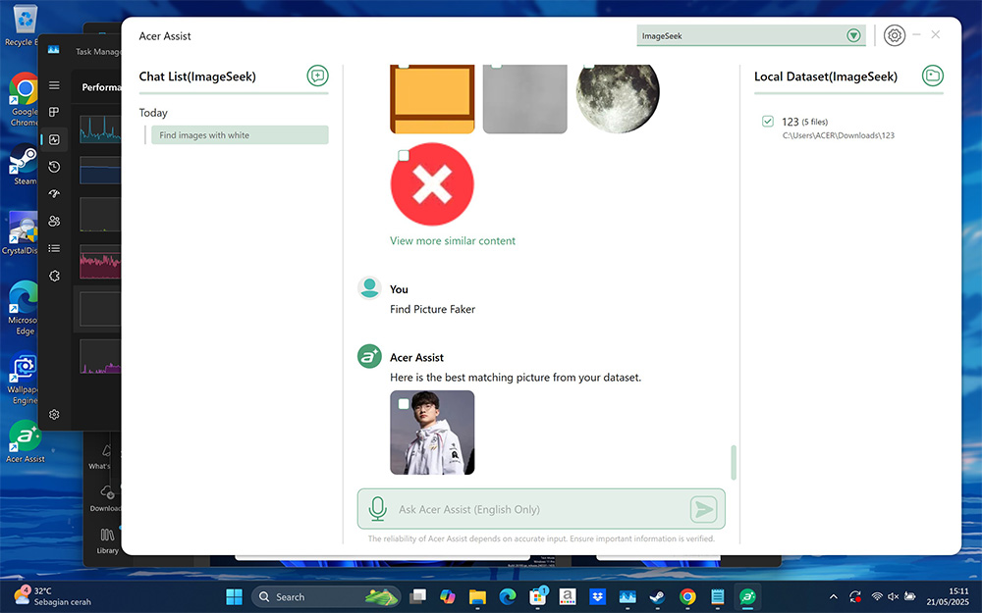The image size is (982, 613).
Task: Open Microsoft Store taskbar icon
Action: click(x=537, y=596)
